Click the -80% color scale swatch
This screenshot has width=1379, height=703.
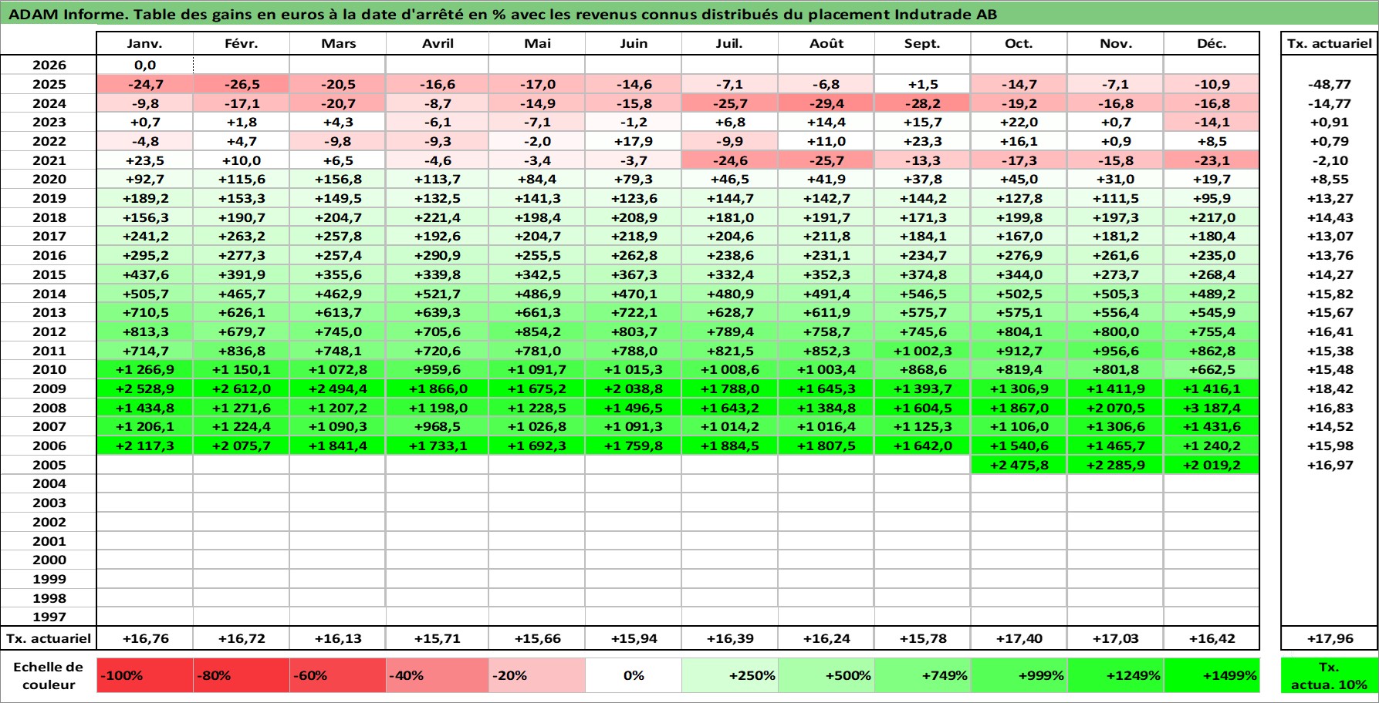pos(242,675)
